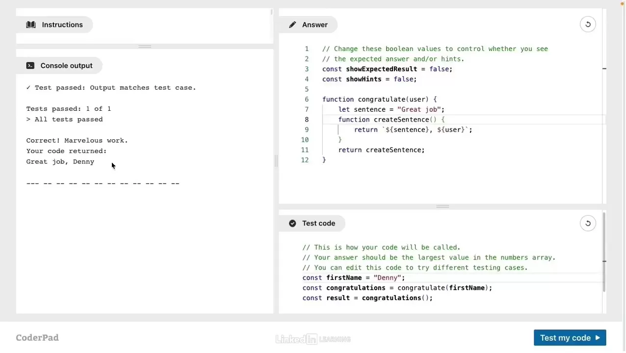Click the Answer pencil icon
The height and width of the screenshot is (353, 626).
292,25
